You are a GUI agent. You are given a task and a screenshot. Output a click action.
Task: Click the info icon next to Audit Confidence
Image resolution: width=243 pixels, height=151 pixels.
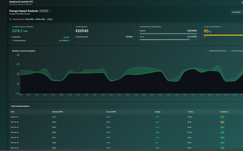coord(222,27)
